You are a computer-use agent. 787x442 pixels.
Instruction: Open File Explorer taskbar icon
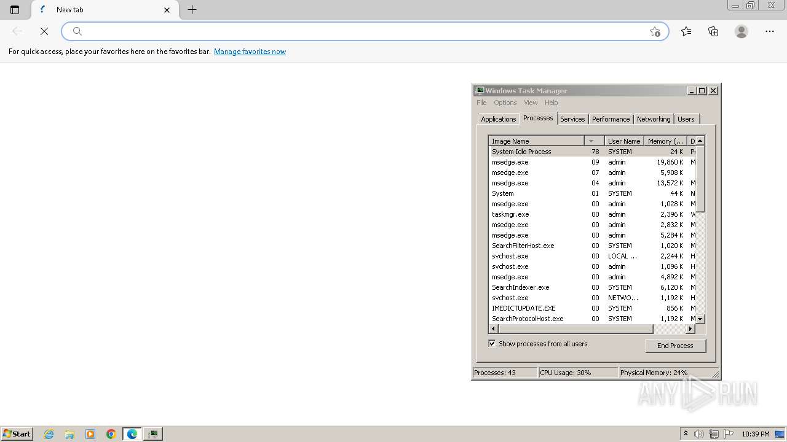click(69, 434)
